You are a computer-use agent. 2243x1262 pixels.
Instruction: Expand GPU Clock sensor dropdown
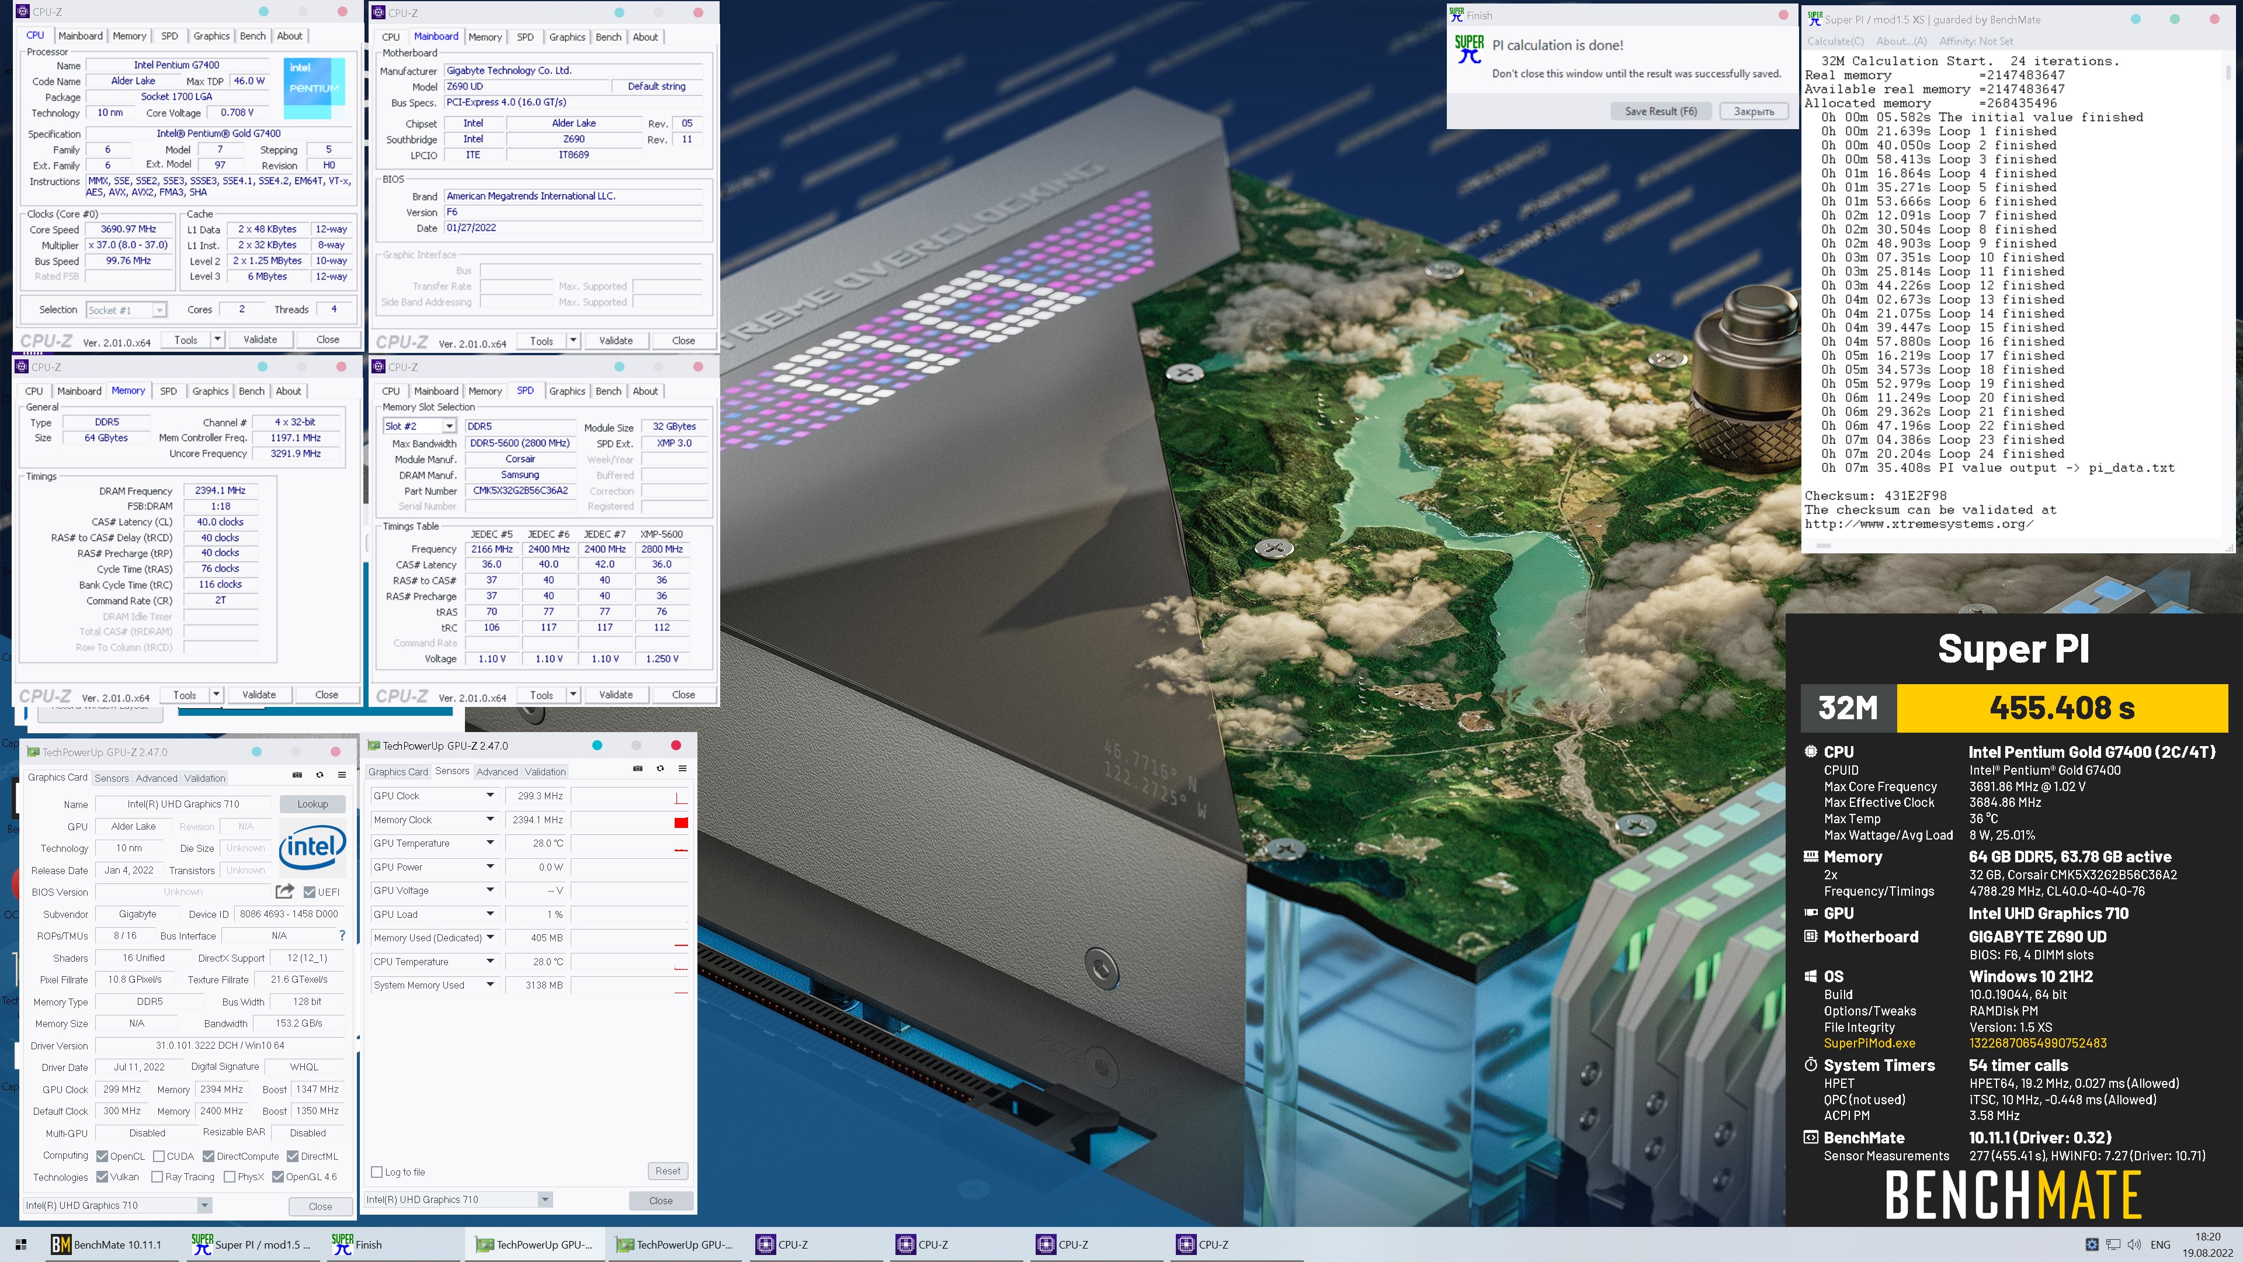pos(490,795)
